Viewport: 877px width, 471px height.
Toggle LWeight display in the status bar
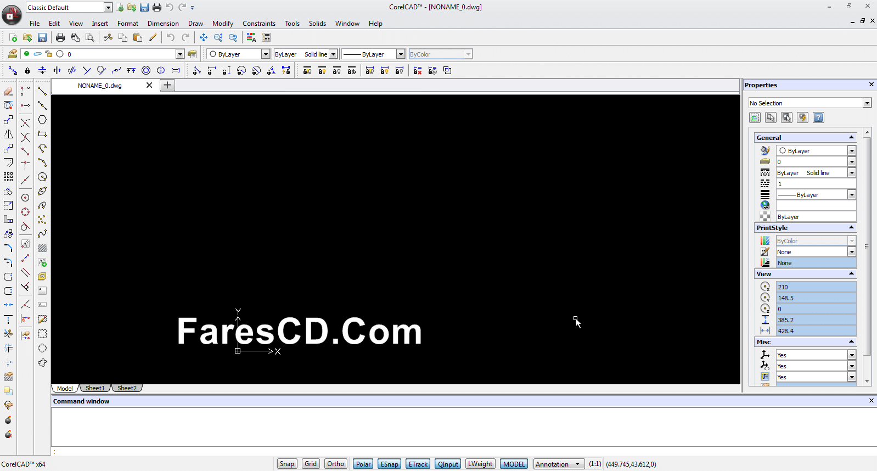480,464
